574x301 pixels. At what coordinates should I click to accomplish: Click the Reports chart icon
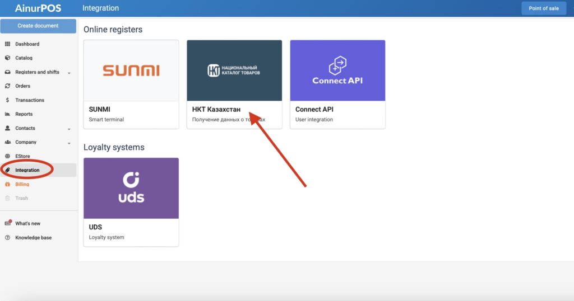pyautogui.click(x=7, y=114)
